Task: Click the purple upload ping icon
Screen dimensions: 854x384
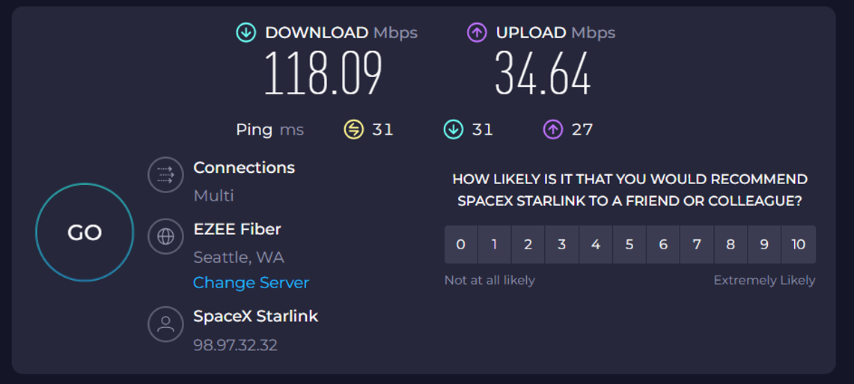Action: click(x=552, y=129)
